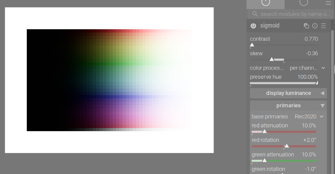Click the sigmoid module name header

tap(270, 26)
